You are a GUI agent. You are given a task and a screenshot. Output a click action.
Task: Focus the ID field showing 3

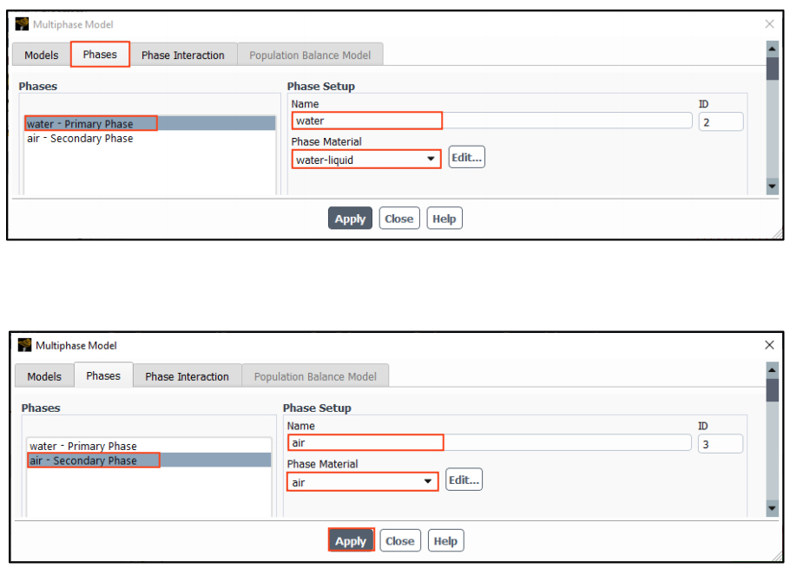(721, 444)
